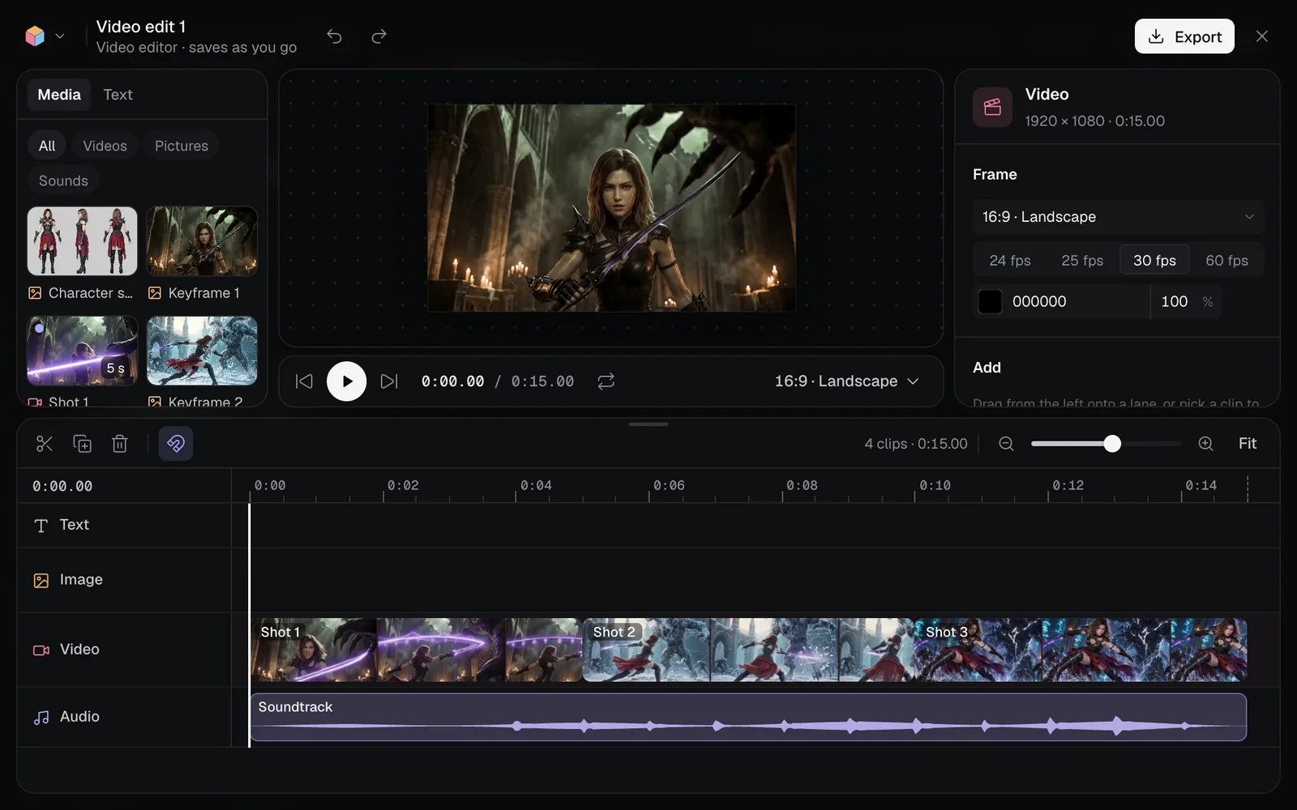
Task: Select 25 fps frame rate
Action: [x=1082, y=261]
